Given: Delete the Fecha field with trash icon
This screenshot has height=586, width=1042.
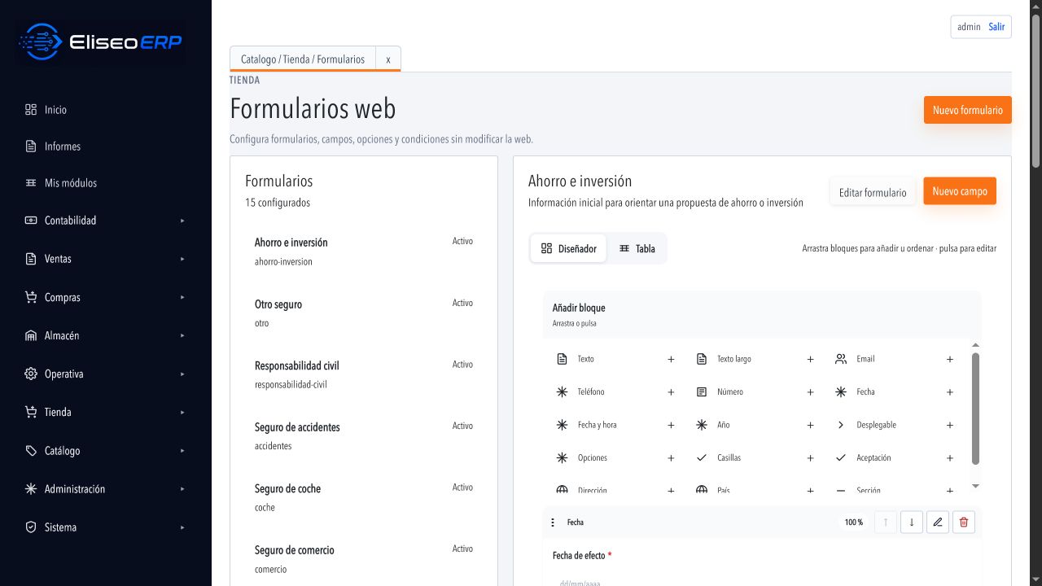Looking at the screenshot, I should pos(964,523).
